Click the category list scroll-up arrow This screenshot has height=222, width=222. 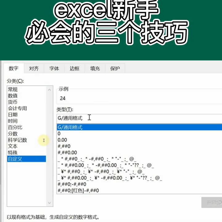[x=49, y=90]
